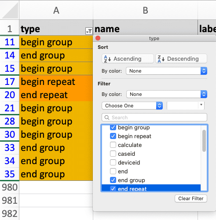Select the name header cell
This screenshot has height=220, width=216.
click(145, 28)
